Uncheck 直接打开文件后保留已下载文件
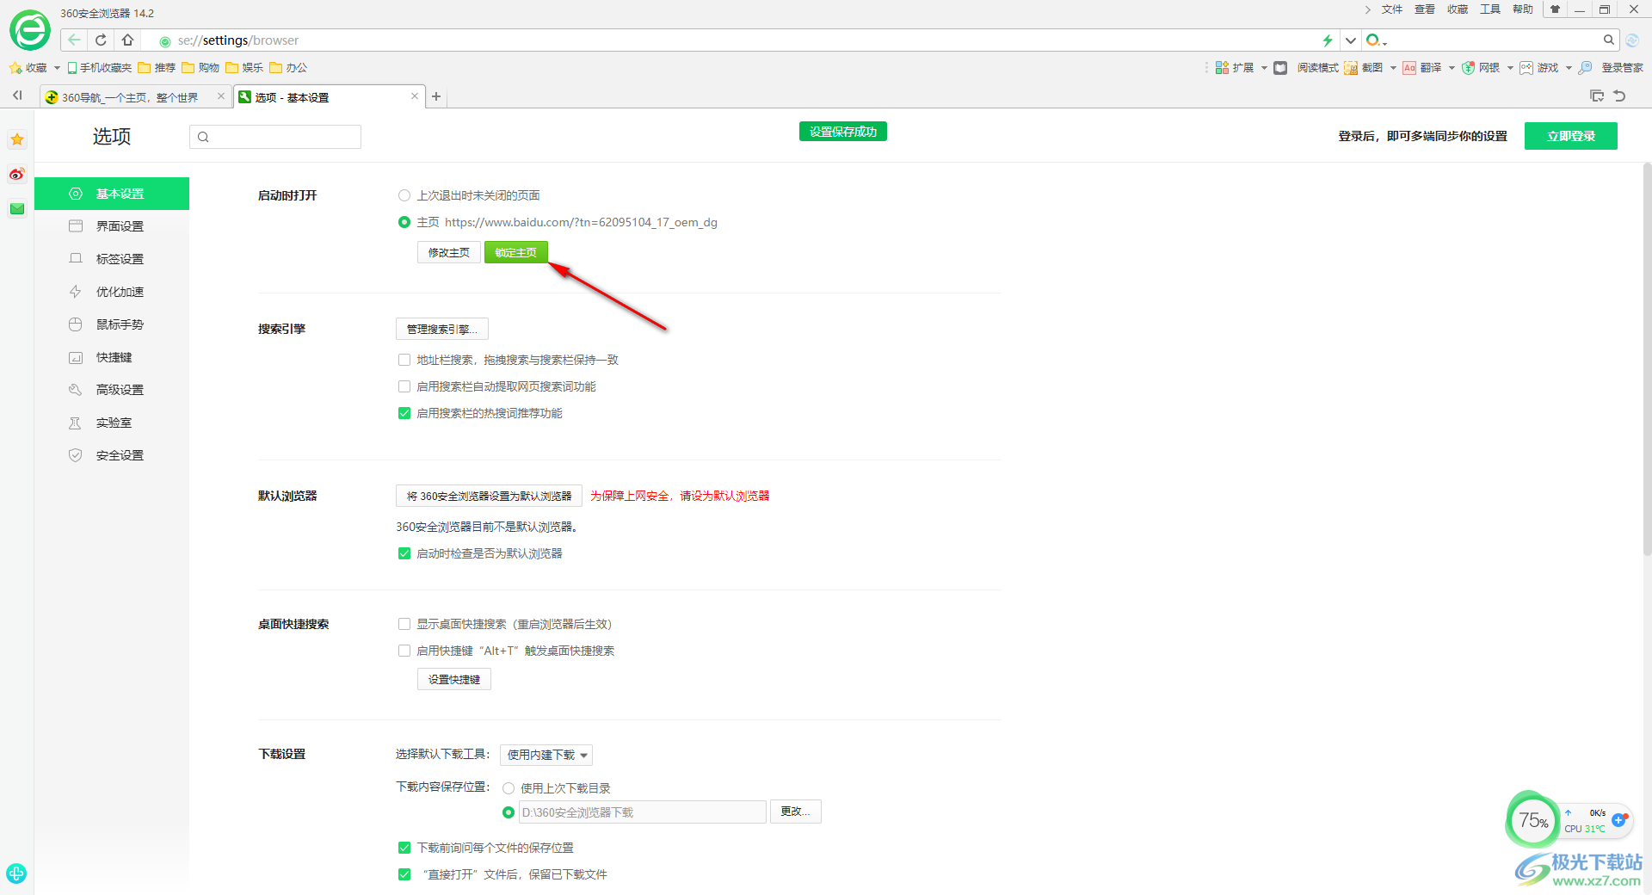The height and width of the screenshot is (895, 1652). coord(404,874)
